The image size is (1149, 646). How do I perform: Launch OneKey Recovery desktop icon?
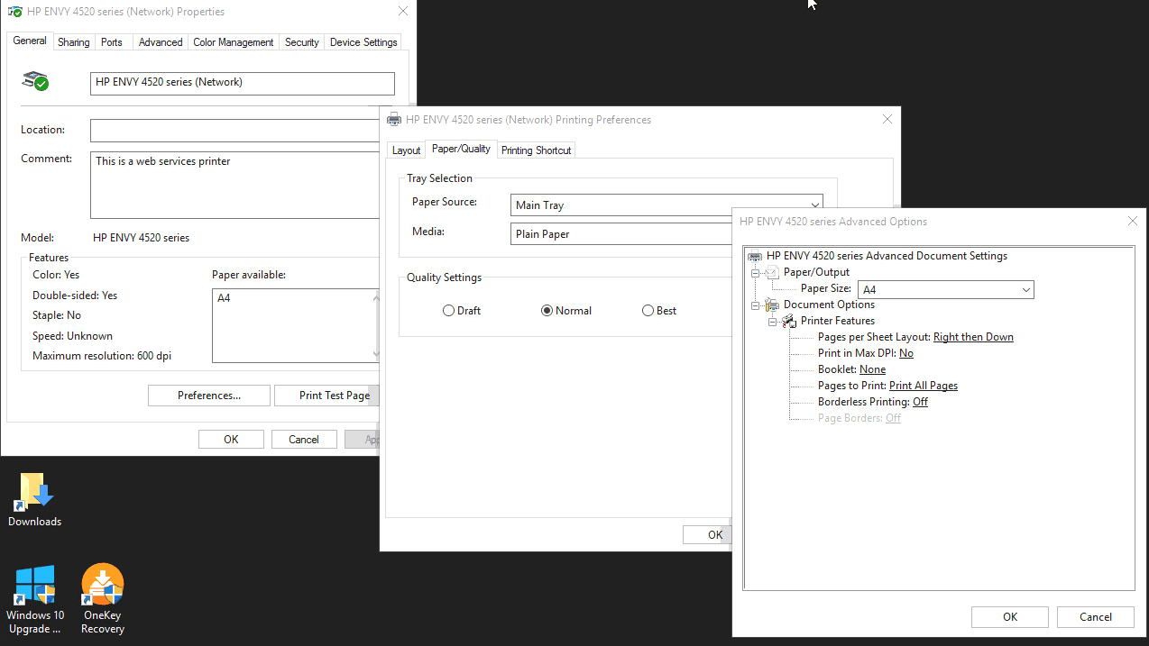102,599
